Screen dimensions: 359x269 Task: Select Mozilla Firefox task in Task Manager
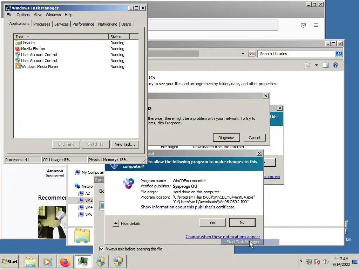(x=76, y=49)
